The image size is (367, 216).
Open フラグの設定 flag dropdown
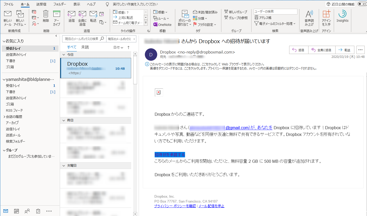pyautogui.click(x=205, y=25)
